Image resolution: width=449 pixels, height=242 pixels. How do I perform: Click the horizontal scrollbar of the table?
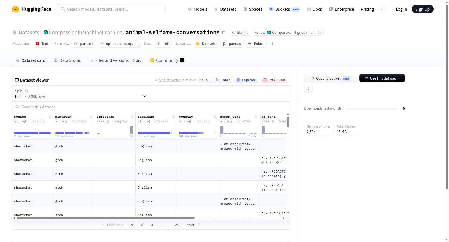pos(106,218)
